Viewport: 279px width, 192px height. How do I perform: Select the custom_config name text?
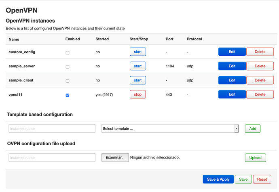tap(22, 52)
